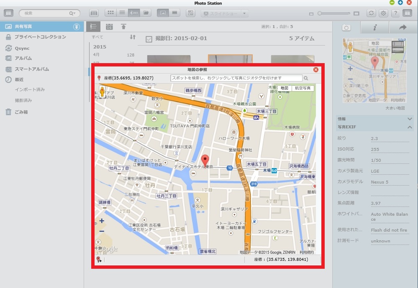
Task: Open 大きい地図 link
Action: (395, 108)
